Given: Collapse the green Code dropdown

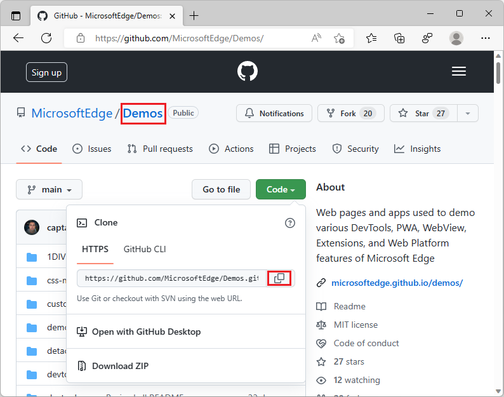Looking at the screenshot, I should coord(281,189).
